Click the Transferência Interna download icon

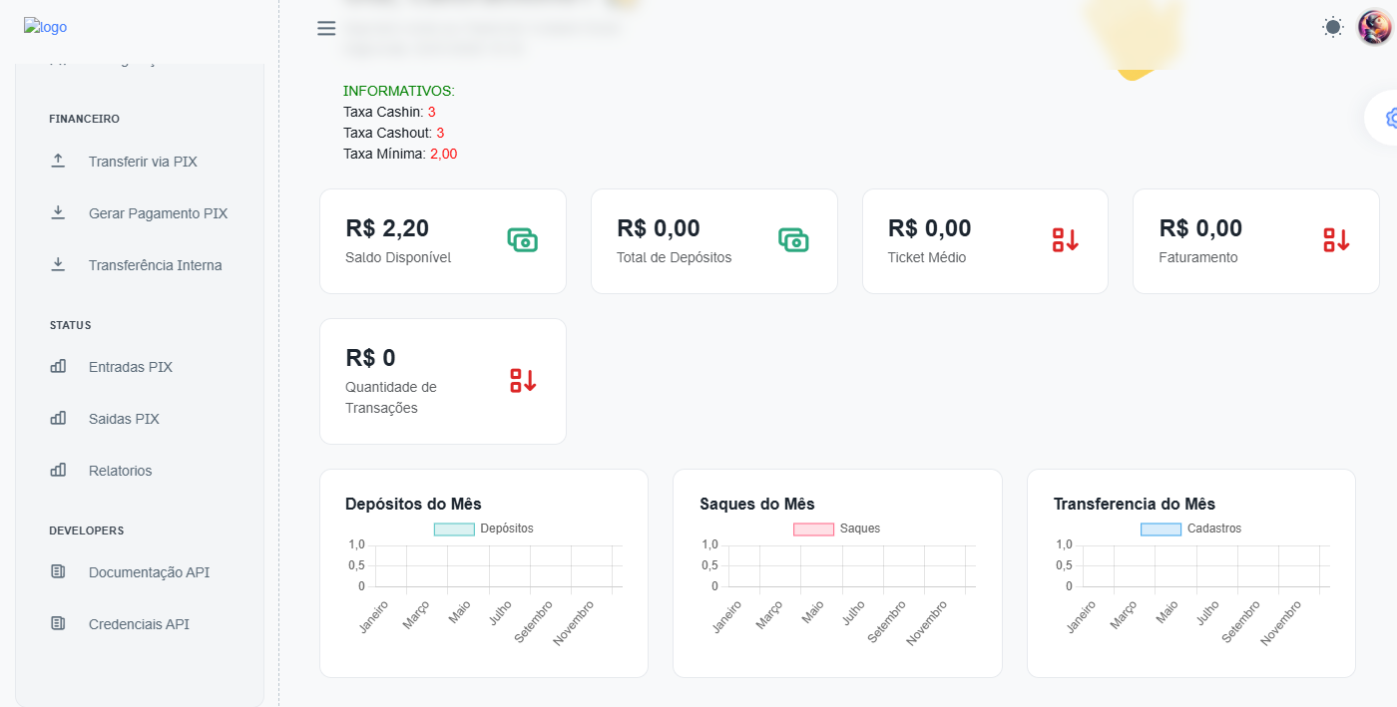(58, 265)
